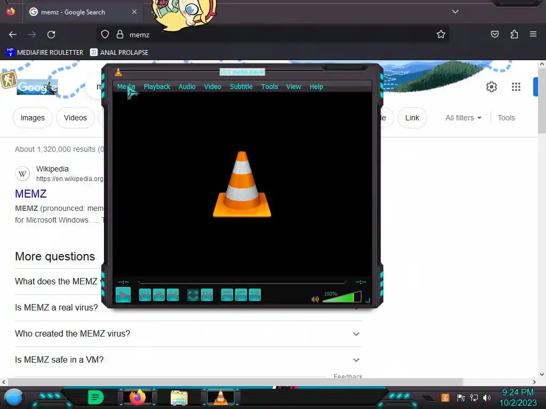Open the Google apps grid

[516, 87]
